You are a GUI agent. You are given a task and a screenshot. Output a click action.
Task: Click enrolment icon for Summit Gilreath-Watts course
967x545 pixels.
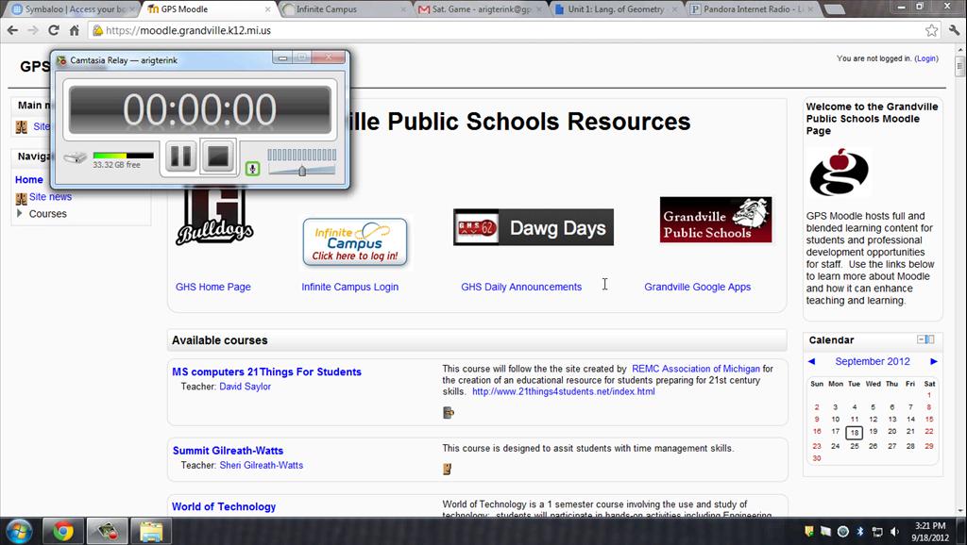click(447, 470)
